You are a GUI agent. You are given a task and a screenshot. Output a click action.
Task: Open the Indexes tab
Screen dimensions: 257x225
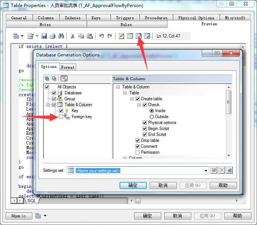(x=73, y=18)
